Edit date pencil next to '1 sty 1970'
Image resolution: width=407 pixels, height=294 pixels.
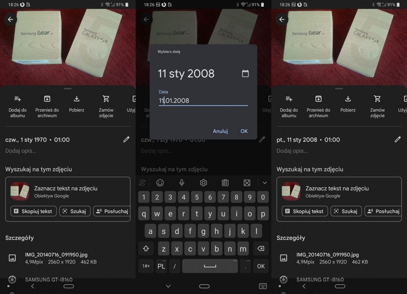126,139
